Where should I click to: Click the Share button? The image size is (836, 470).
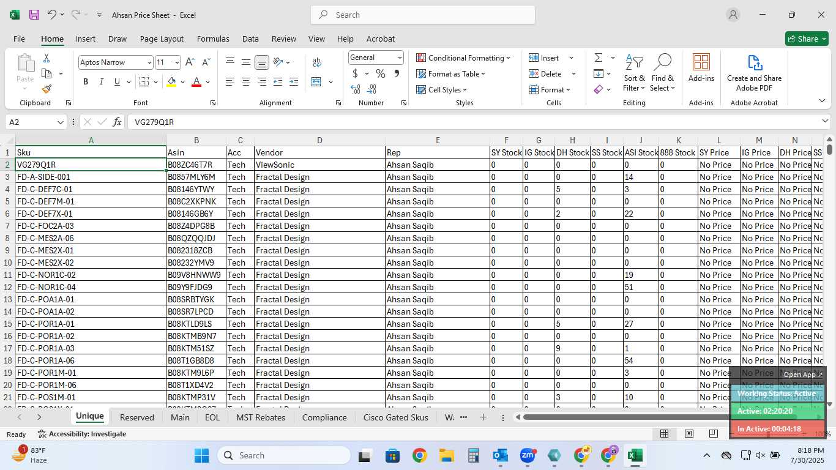[x=807, y=39]
